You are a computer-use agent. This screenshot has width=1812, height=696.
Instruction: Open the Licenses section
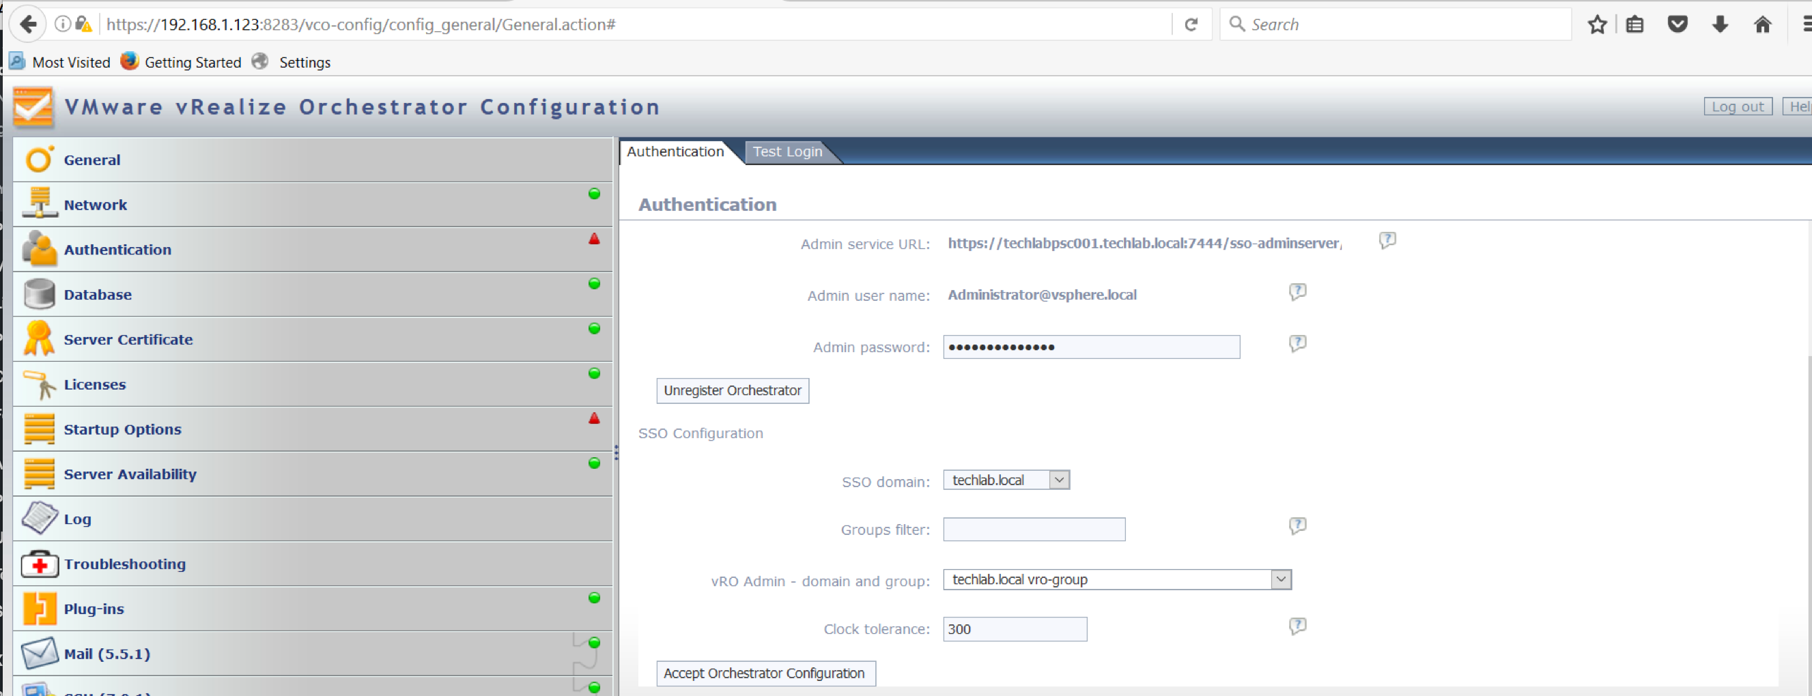coord(312,385)
